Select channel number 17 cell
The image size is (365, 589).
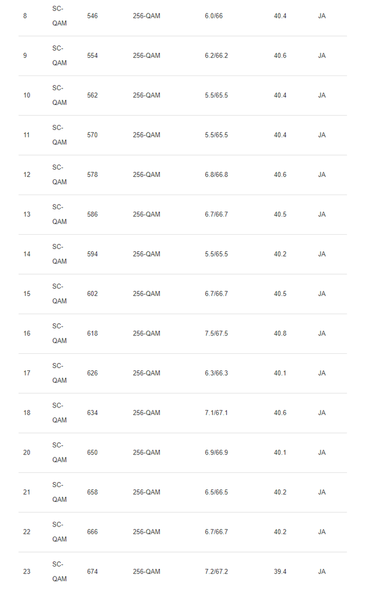[27, 373]
